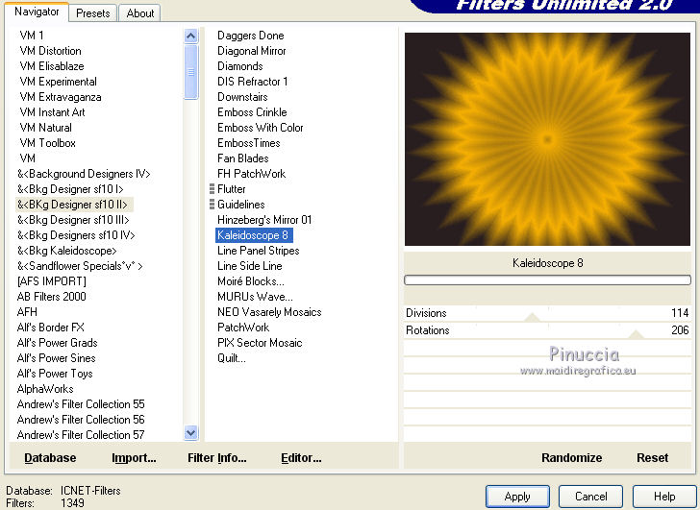Choose the Kaleidoscope 8 filter
Image resolution: width=700 pixels, height=510 pixels.
coord(254,235)
